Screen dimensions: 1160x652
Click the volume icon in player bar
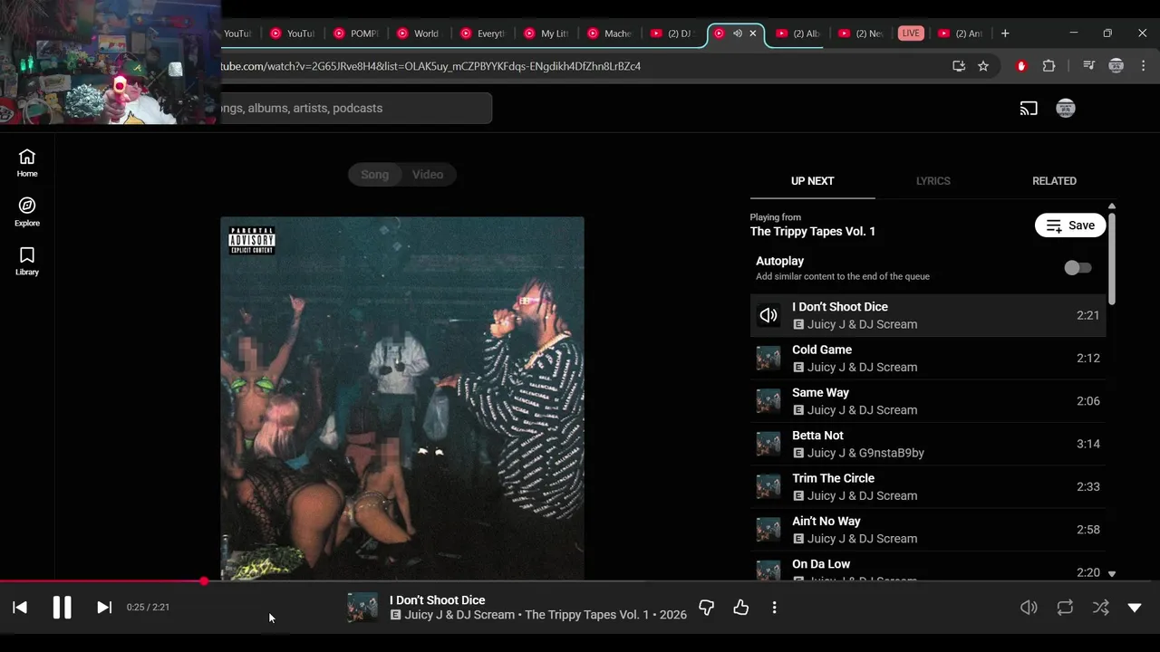(1029, 608)
